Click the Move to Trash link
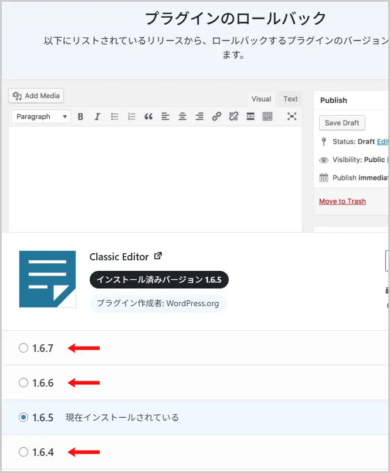Viewport: 390px width, 473px height. pyautogui.click(x=342, y=201)
